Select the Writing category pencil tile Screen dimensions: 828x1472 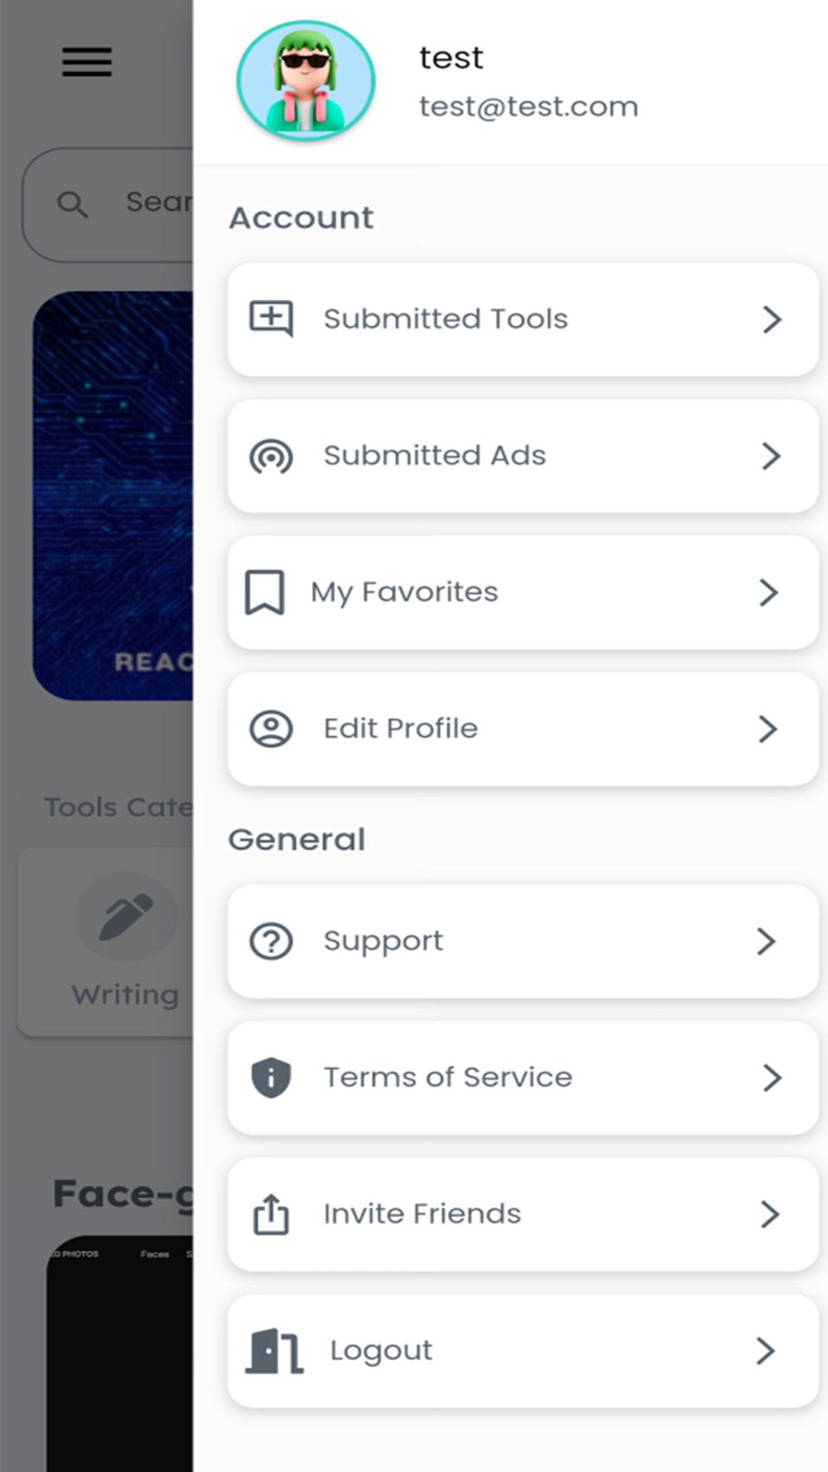click(105, 941)
